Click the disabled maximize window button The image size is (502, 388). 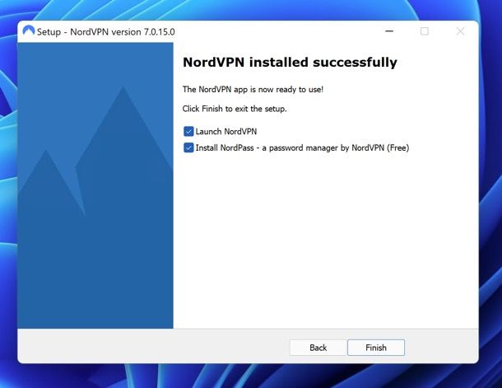pos(425,31)
